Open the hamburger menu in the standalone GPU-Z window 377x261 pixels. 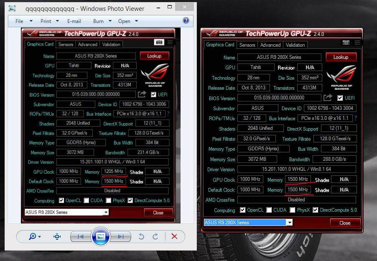(357, 43)
